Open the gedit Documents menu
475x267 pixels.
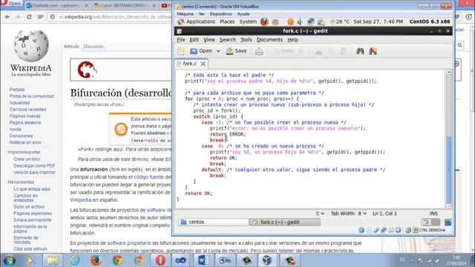[269, 39]
